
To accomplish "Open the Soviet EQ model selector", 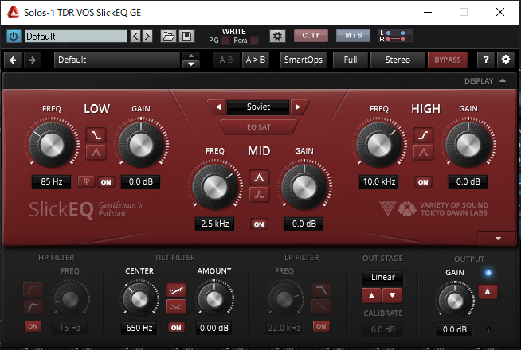I will [258, 107].
